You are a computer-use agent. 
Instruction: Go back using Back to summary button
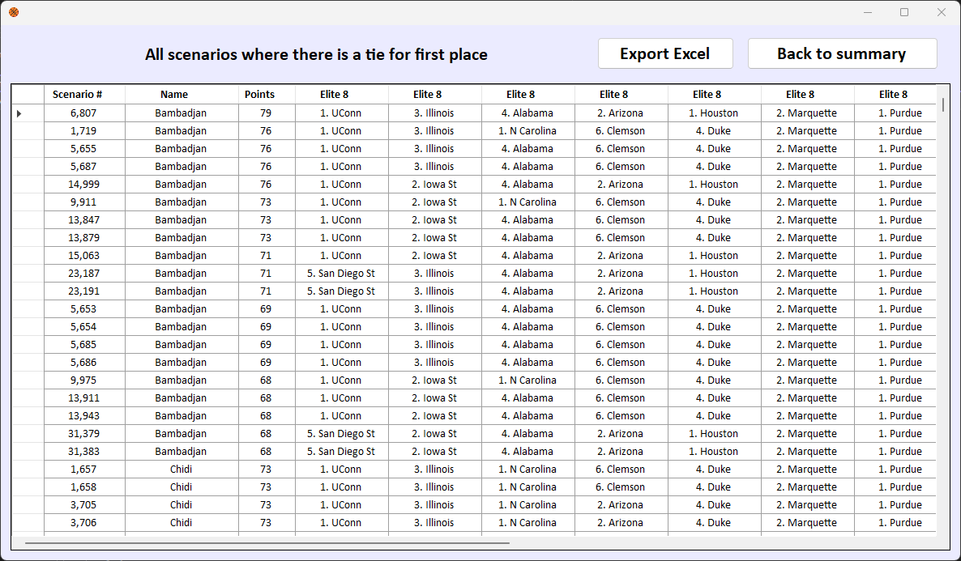tap(842, 54)
